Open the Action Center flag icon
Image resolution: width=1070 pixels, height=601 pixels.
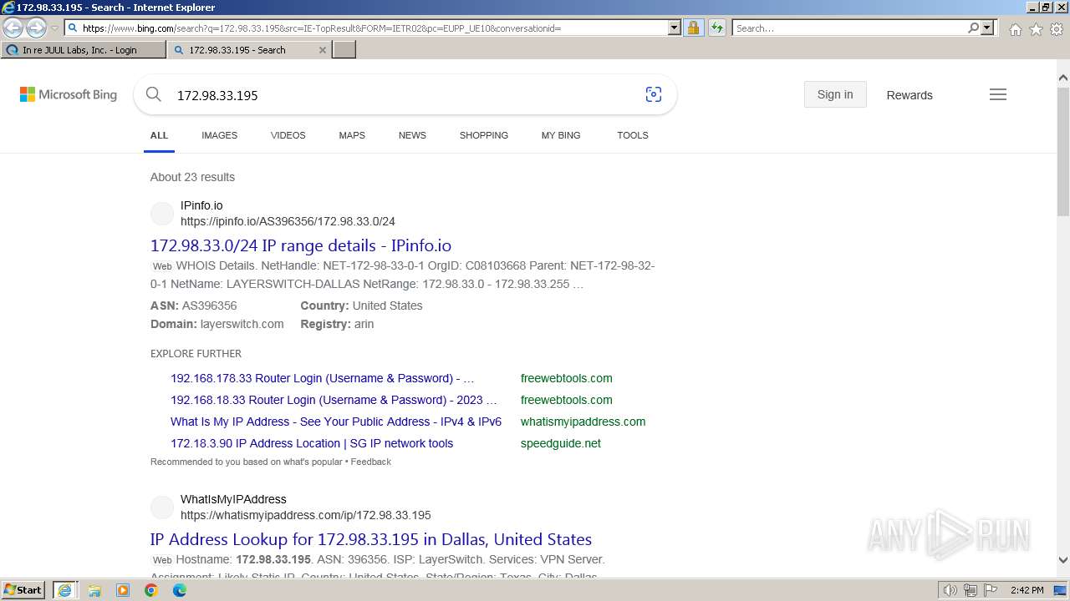(990, 590)
